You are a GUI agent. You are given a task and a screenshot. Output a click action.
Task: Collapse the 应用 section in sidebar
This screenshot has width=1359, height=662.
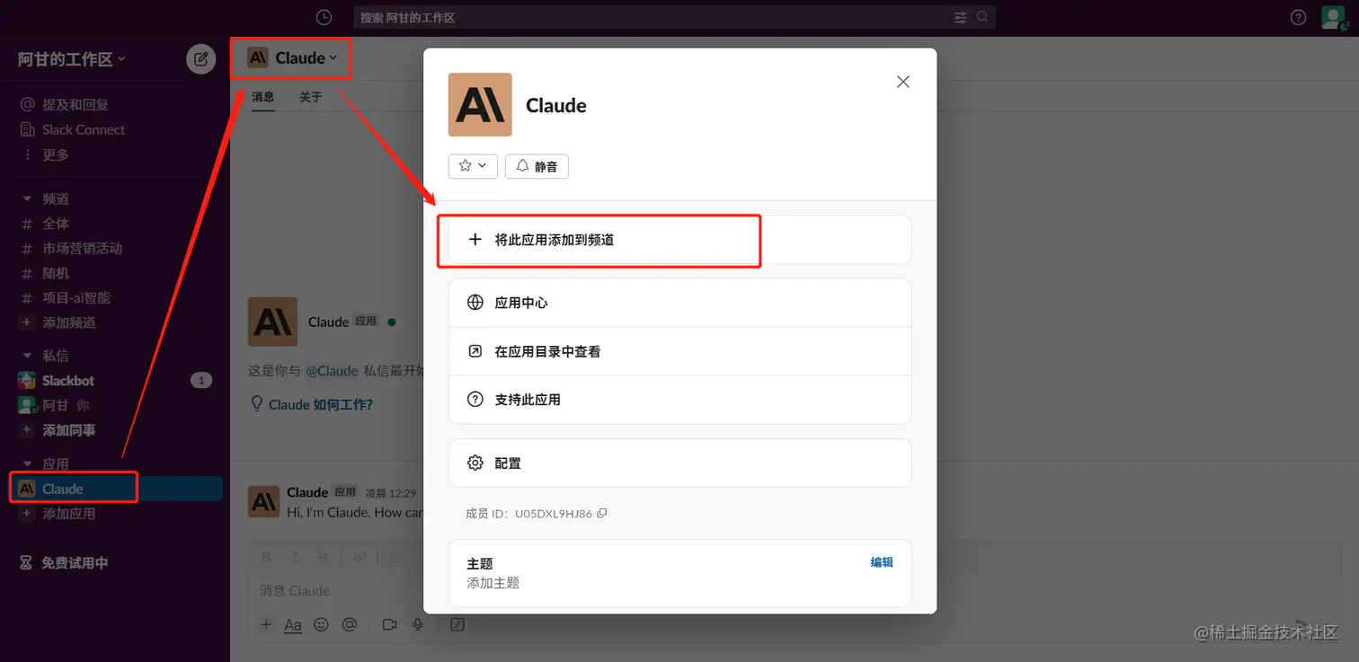coord(27,464)
